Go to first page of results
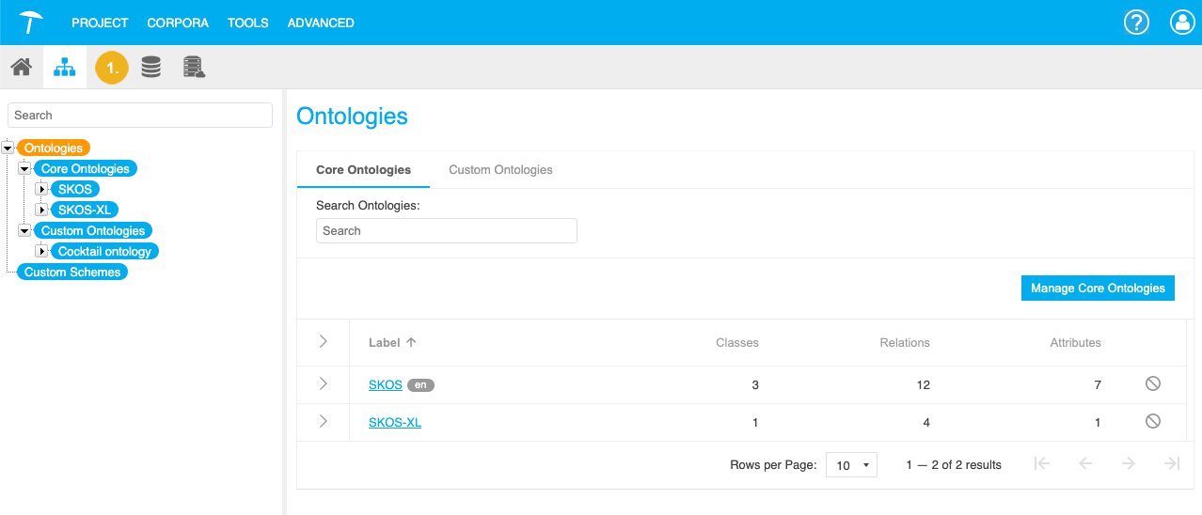Screen dimensions: 1202x515 coord(1041,463)
